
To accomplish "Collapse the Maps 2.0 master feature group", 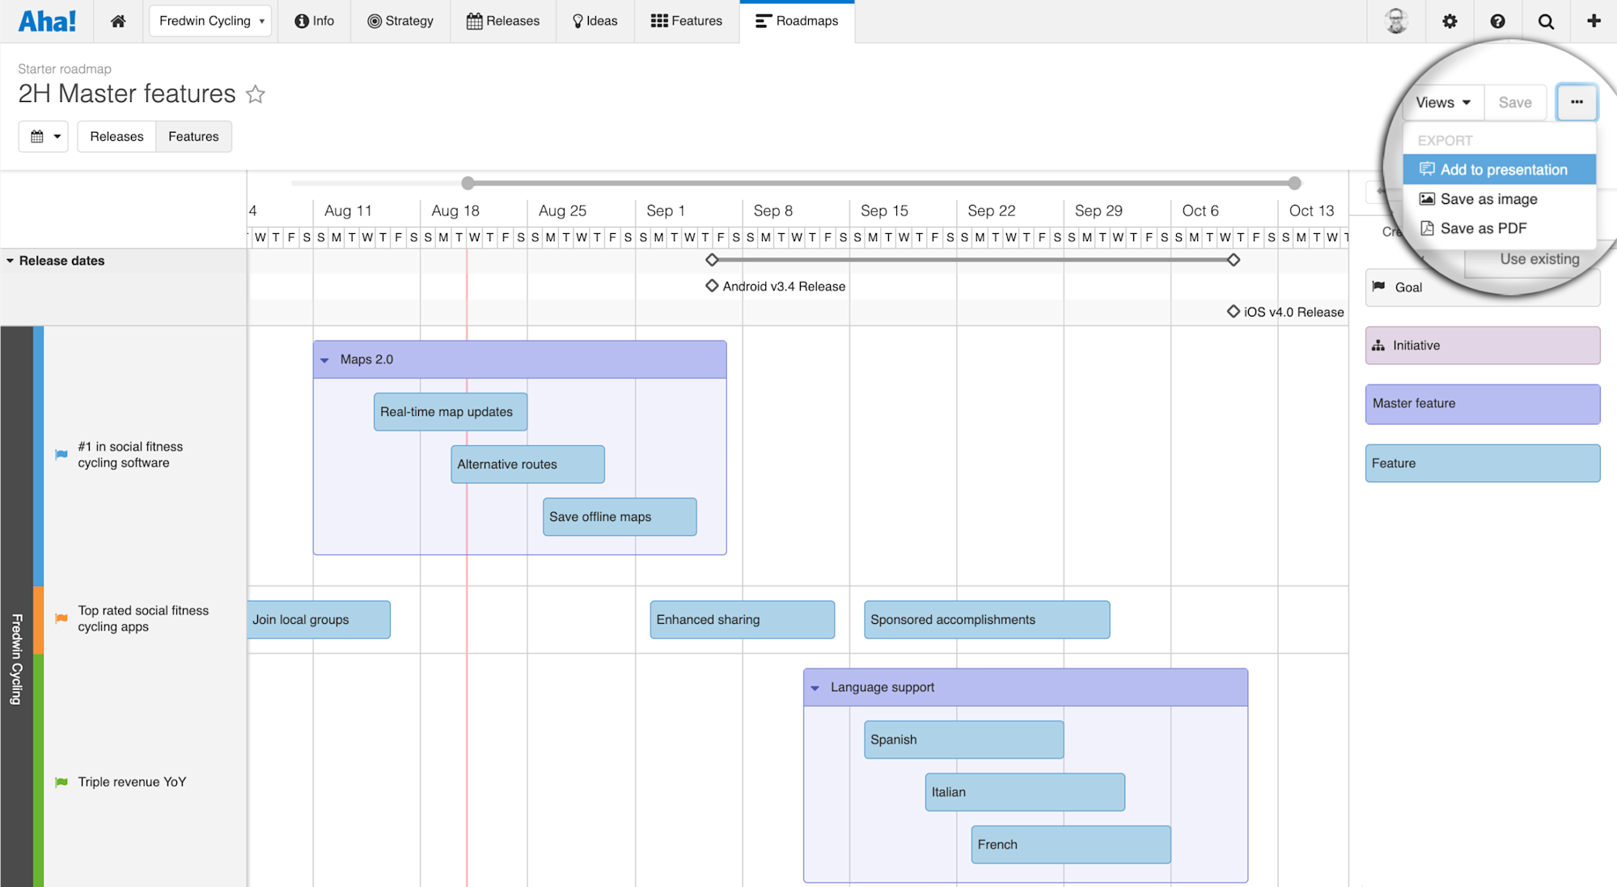I will click(x=325, y=359).
